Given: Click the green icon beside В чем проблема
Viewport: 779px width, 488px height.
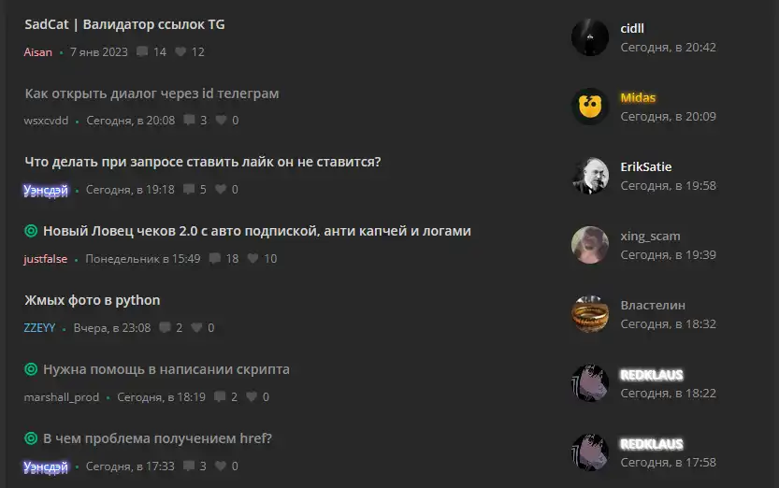Looking at the screenshot, I should [x=31, y=438].
